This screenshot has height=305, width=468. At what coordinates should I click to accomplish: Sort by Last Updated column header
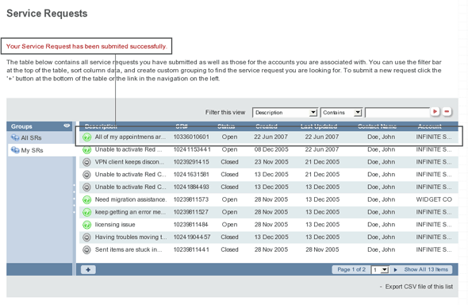tap(319, 126)
